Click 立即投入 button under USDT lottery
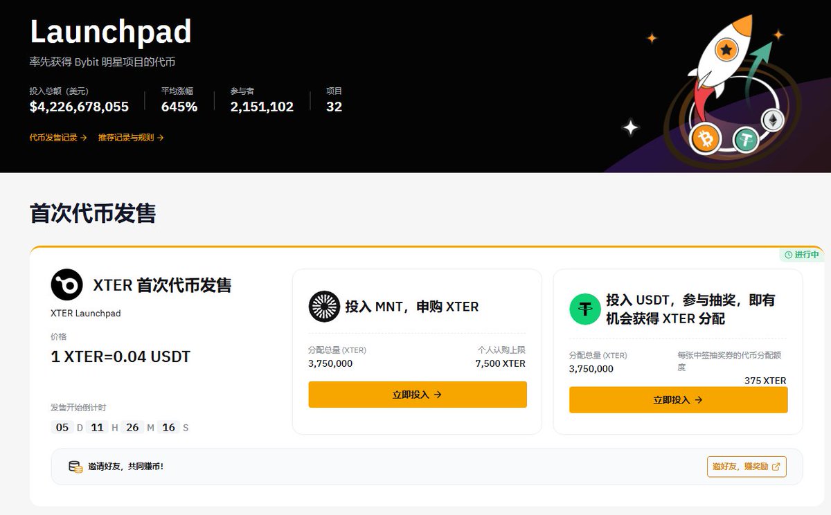Screen dimensions: 831x515 (679, 400)
